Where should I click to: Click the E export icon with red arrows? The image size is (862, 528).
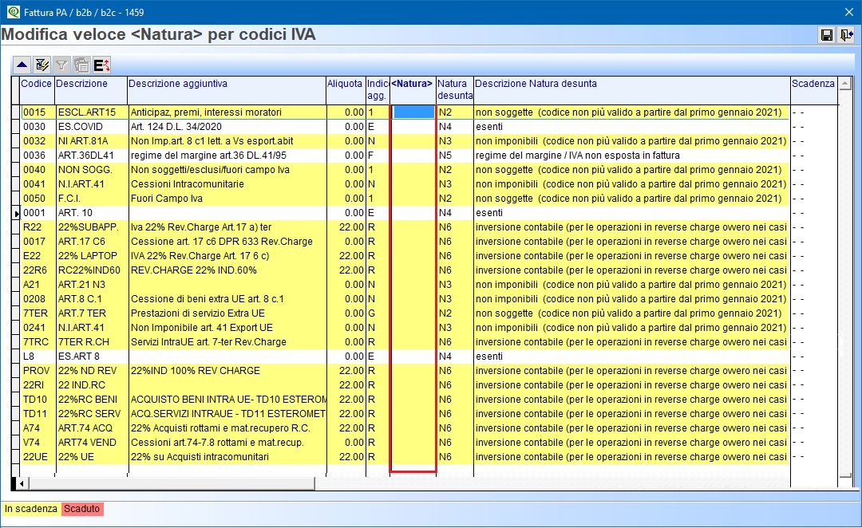101,65
